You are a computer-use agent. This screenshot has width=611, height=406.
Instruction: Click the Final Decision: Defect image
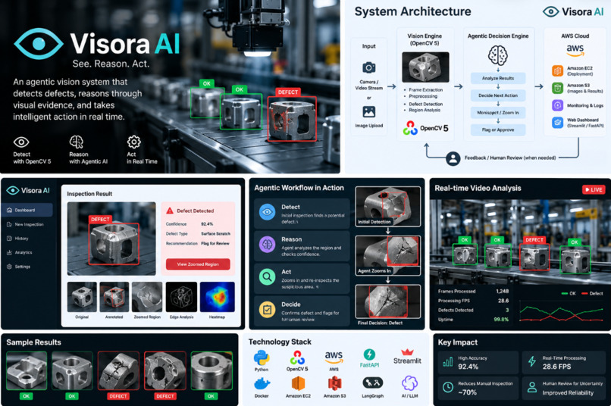tap(387, 301)
